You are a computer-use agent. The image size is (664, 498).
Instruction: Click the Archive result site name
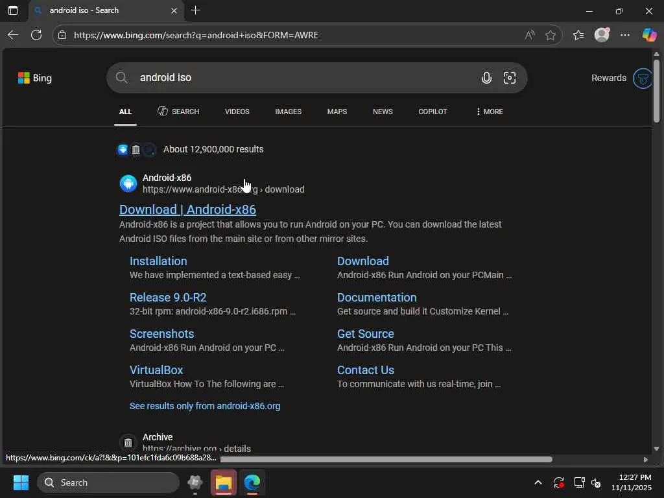158,437
